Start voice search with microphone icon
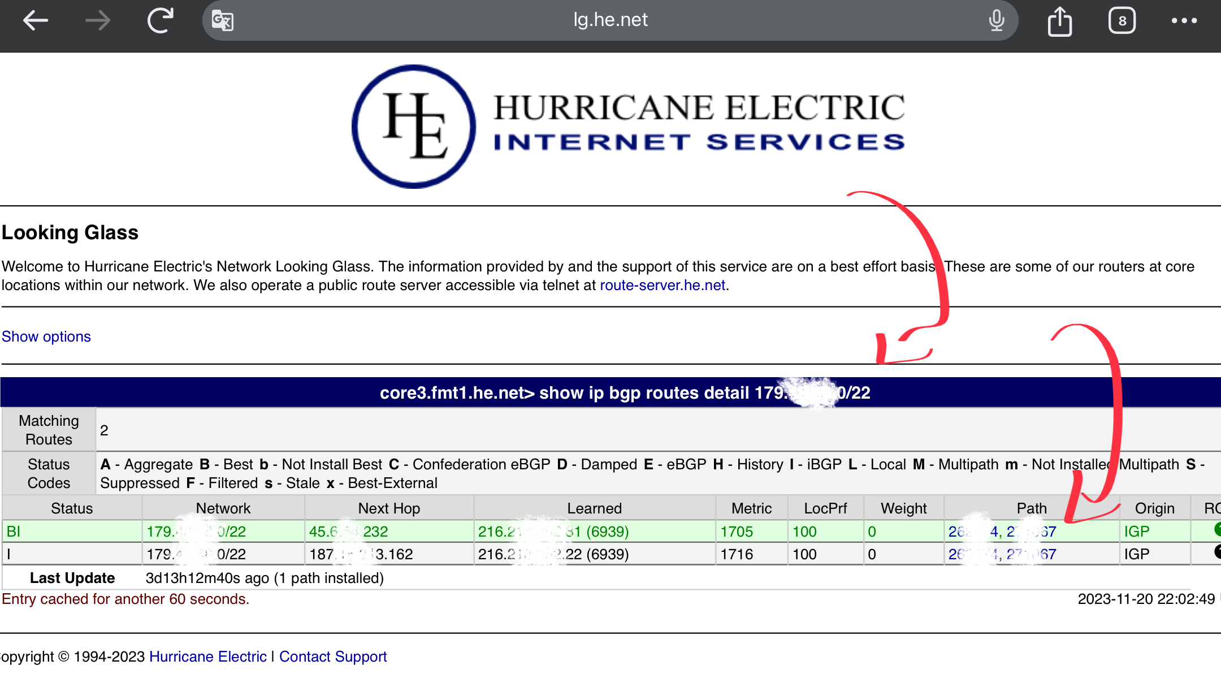1221x678 pixels. tap(997, 20)
